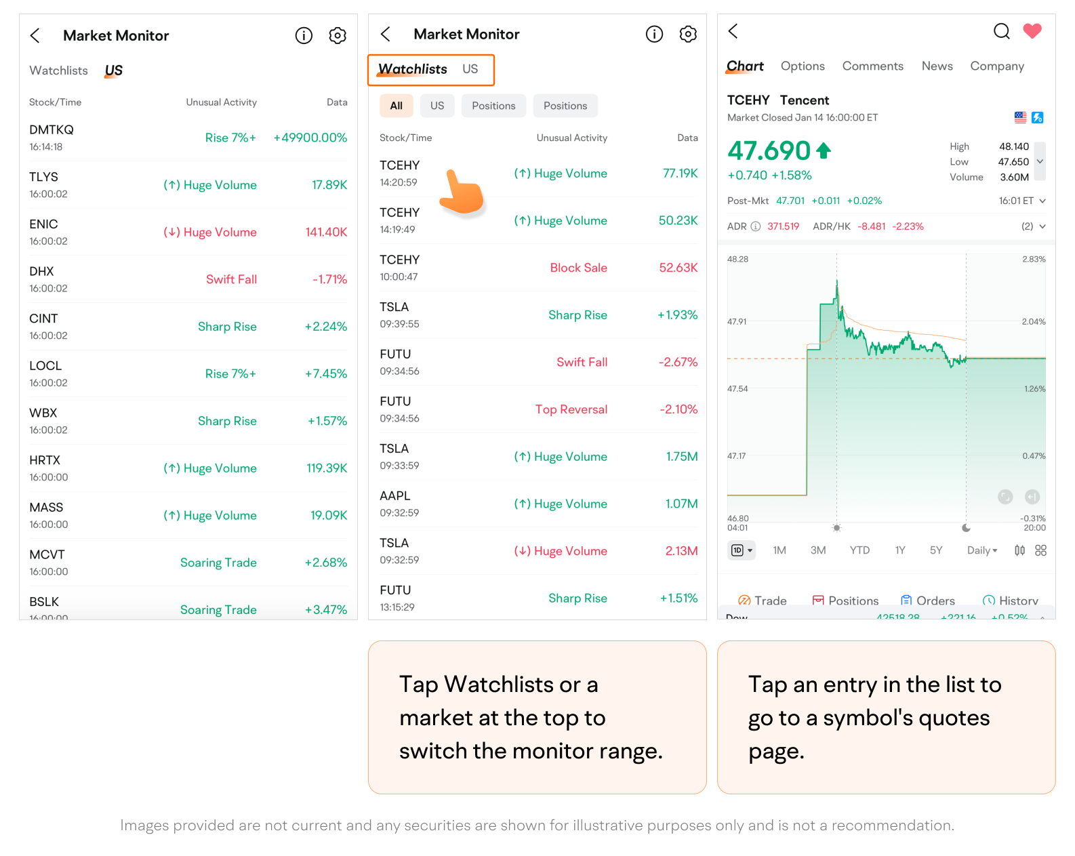Expand the High Low Volume details
The height and width of the screenshot is (856, 1075).
point(1040,161)
